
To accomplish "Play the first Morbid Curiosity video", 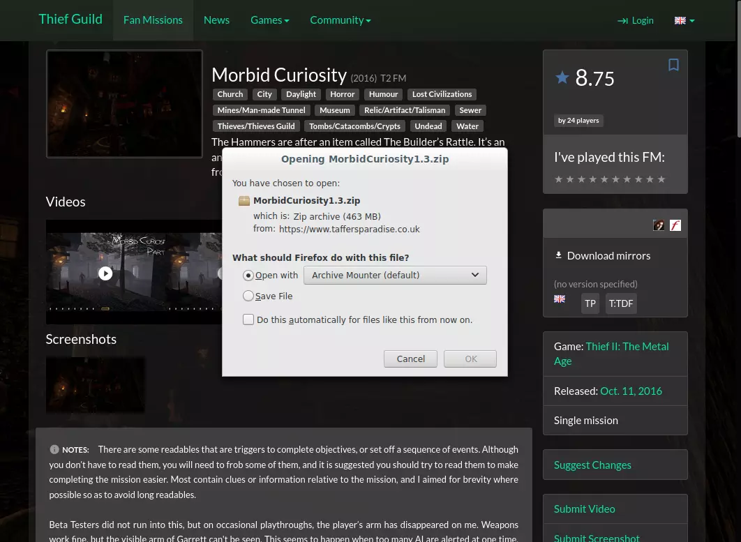I will [105, 273].
